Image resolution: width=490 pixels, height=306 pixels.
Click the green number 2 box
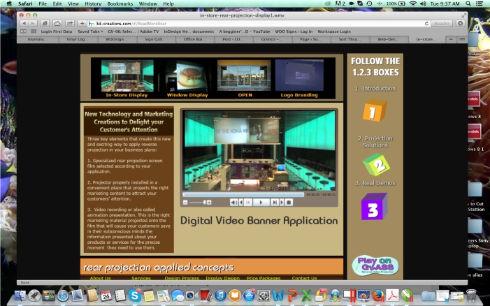click(x=376, y=165)
